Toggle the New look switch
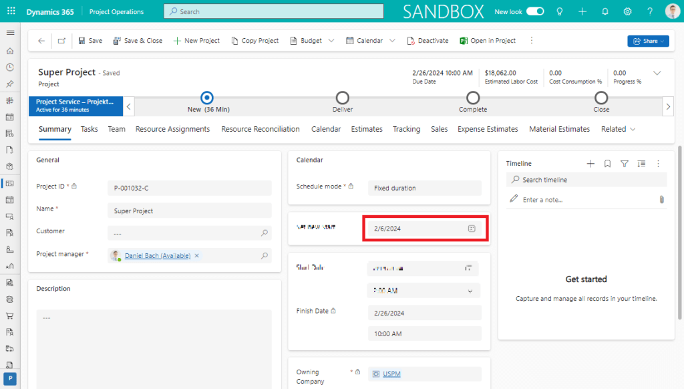This screenshot has height=389, width=684. 535,11
